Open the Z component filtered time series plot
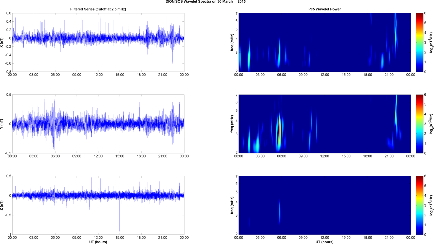This screenshot has width=434, height=244. coord(98,205)
